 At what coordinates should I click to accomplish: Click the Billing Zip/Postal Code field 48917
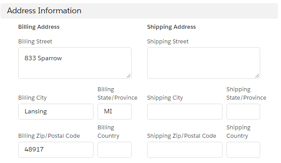56,150
